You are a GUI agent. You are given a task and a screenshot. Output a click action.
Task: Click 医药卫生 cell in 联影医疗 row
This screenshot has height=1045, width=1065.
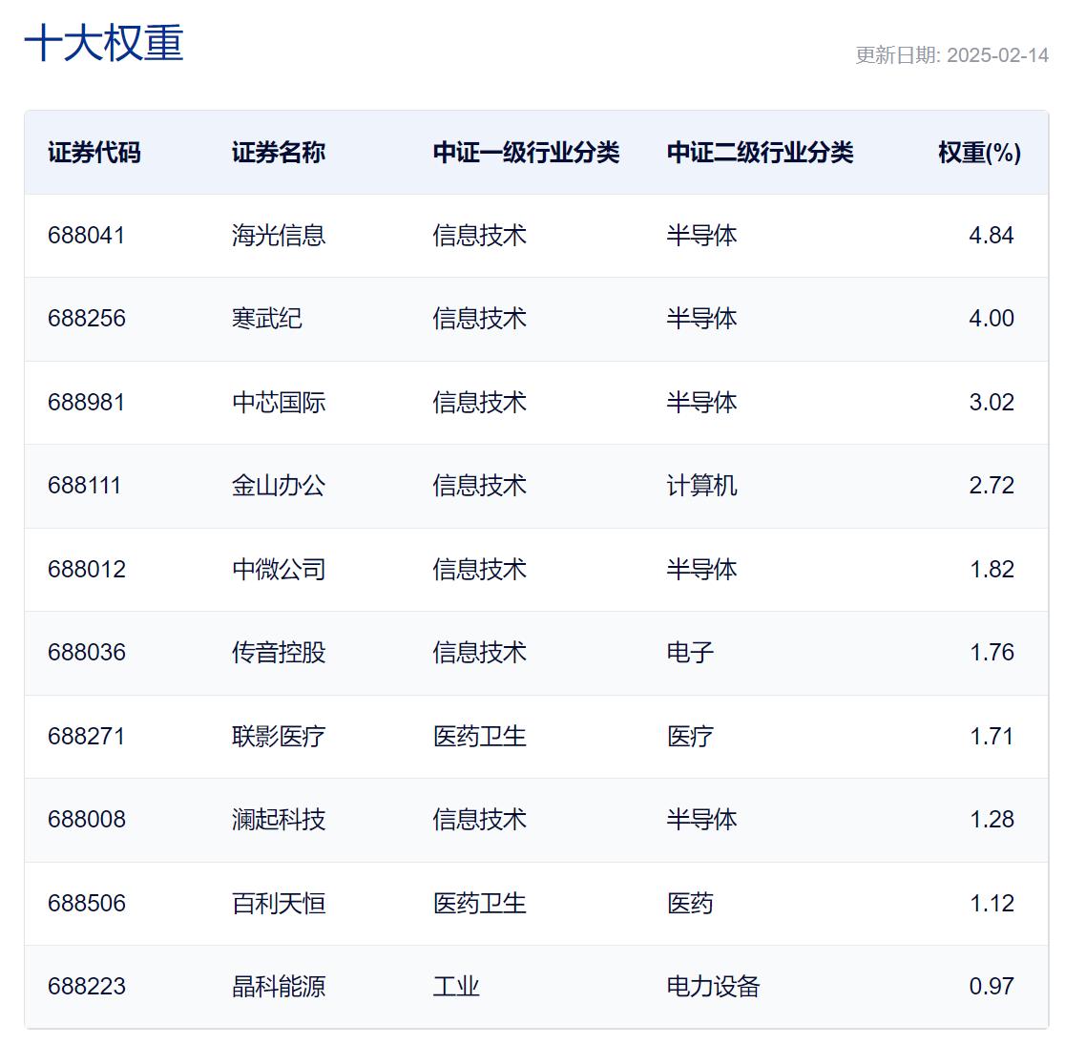479,737
